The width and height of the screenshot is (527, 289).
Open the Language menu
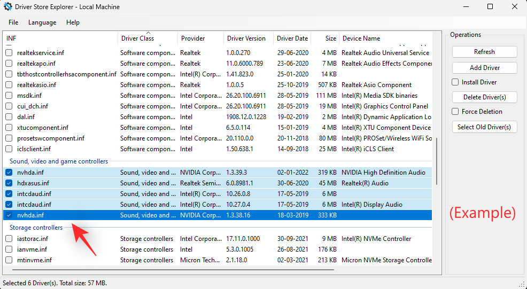42,22
